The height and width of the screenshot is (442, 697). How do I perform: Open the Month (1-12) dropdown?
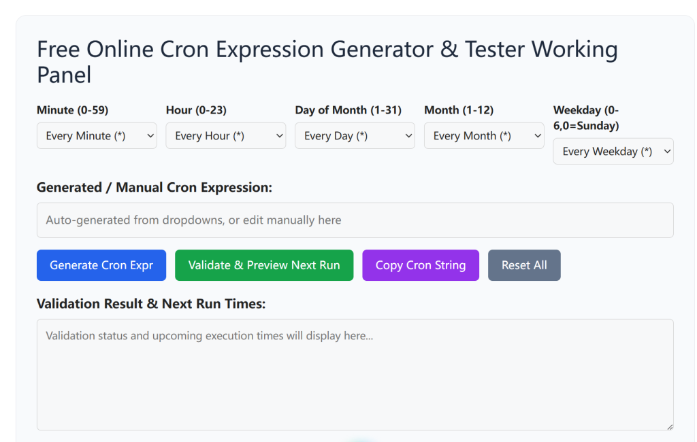pos(484,136)
